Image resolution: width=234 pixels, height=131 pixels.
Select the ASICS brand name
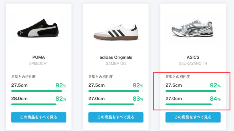tap(193, 57)
